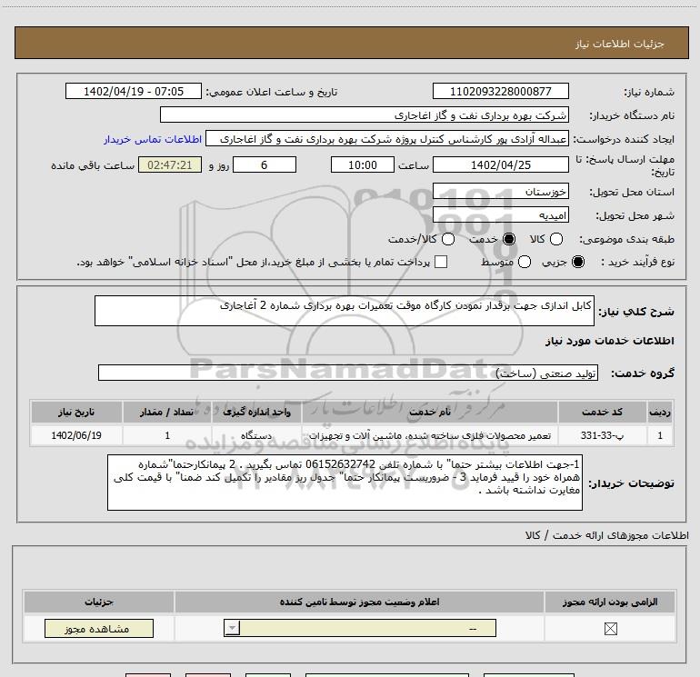Click the quantity cell showing 1 under تعداد / مقدار
The height and width of the screenshot is (677, 700).
click(x=167, y=435)
